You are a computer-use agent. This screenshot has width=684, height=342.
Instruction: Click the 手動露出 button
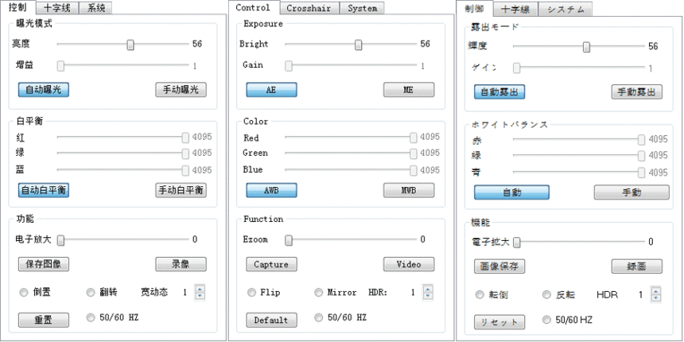[637, 92]
